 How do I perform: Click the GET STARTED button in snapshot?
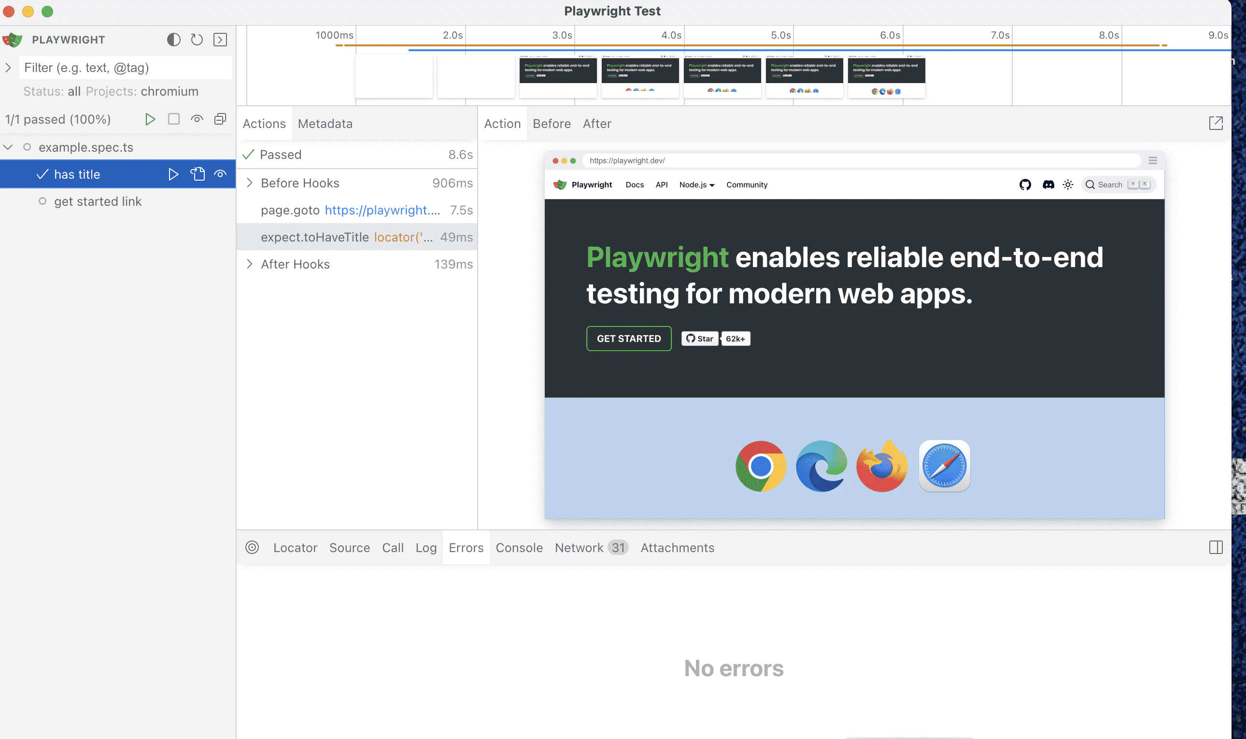[x=628, y=339]
